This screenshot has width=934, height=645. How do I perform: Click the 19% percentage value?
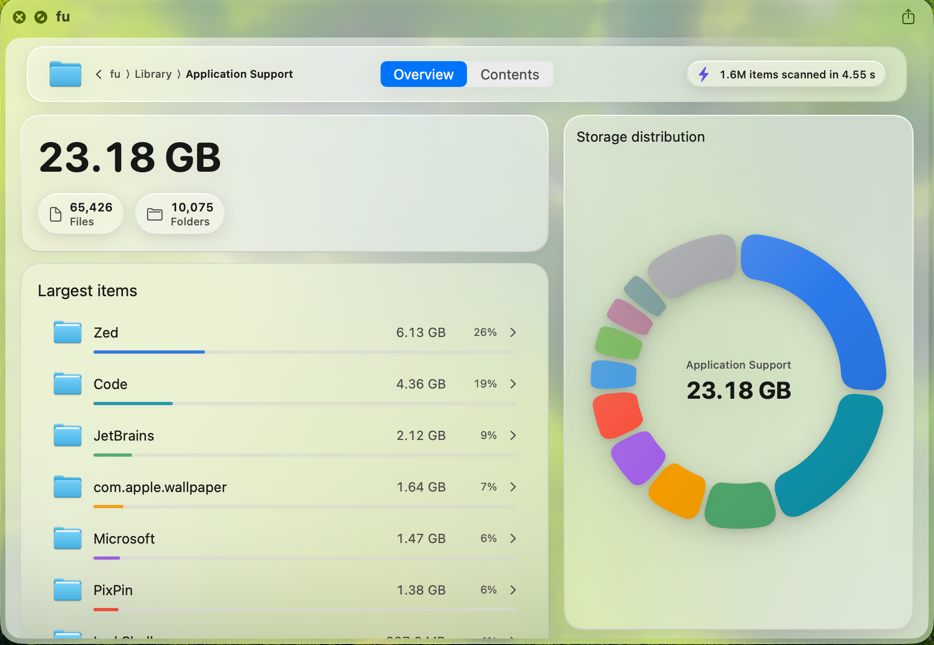[x=485, y=384]
